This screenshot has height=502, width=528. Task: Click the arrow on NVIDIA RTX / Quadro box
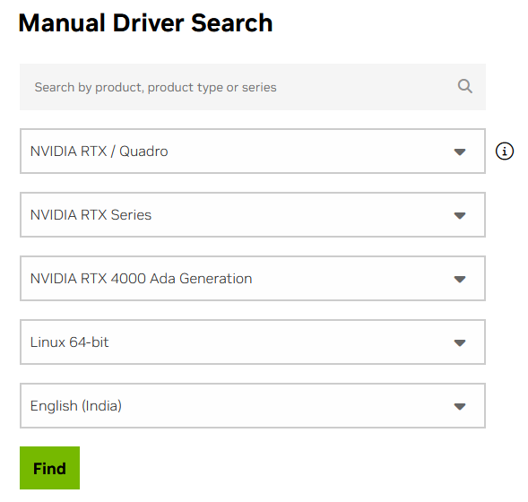(460, 151)
